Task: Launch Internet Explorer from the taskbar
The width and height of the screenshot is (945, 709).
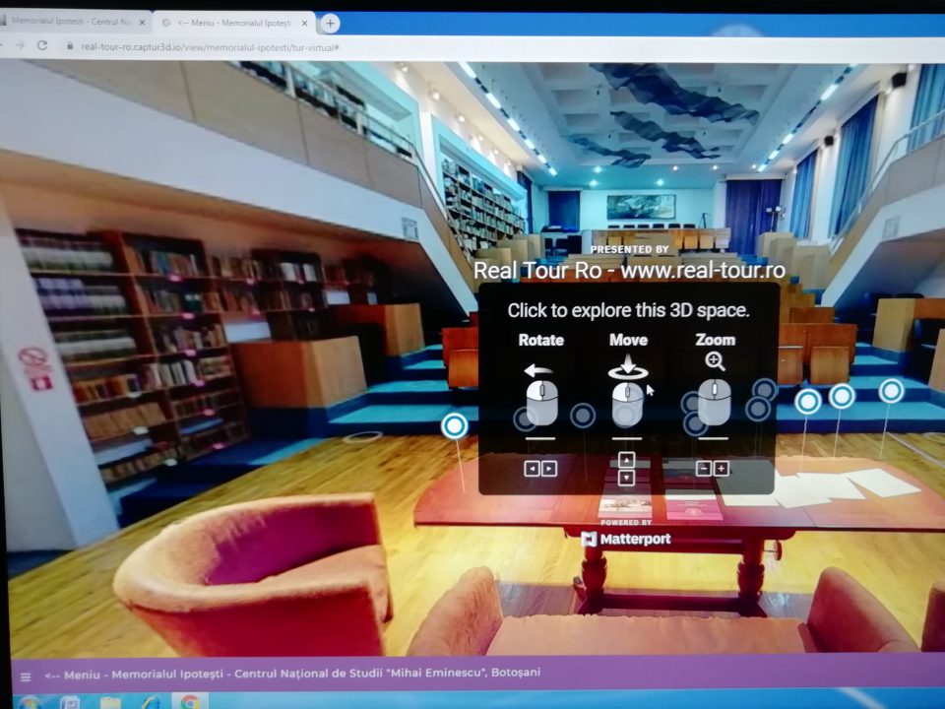Action: click(x=151, y=702)
